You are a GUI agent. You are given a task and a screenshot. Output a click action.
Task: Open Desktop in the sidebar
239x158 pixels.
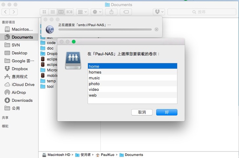[19, 53]
